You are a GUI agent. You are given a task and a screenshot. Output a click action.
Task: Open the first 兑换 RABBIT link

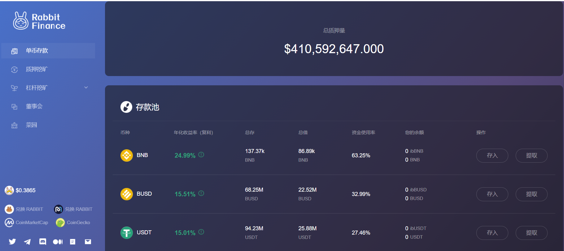29,209
